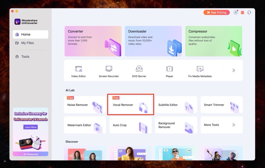
Task: Click the Wondershare UniConverter logo
Action: coord(26,22)
